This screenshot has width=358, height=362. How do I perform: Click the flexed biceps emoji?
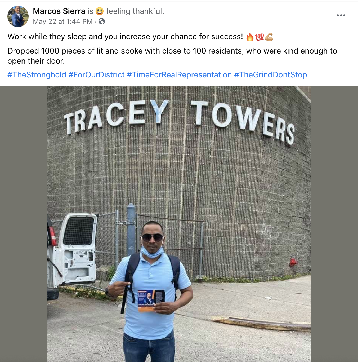coord(269,37)
